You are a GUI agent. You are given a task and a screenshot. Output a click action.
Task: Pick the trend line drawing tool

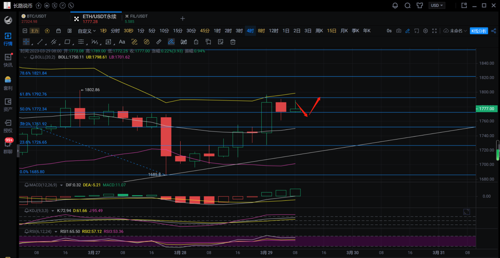click(x=40, y=42)
